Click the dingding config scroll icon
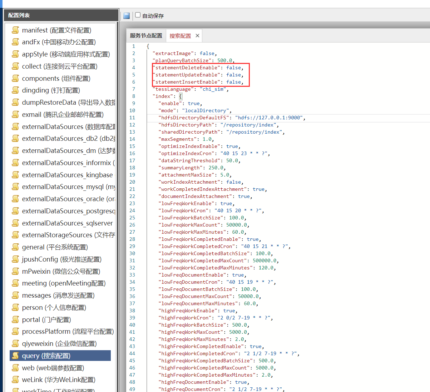 point(15,90)
